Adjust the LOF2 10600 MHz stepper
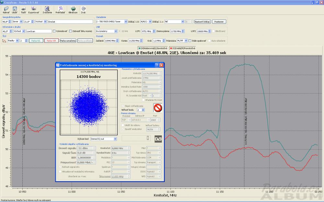Image resolution: width=324 pixels, height=202 pixels. point(210,31)
